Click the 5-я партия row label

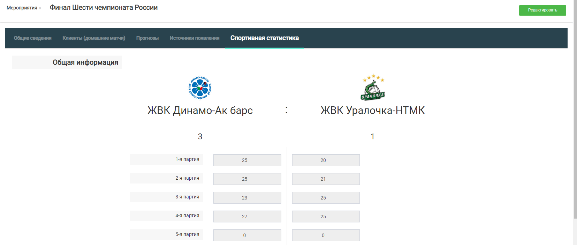click(x=166, y=235)
